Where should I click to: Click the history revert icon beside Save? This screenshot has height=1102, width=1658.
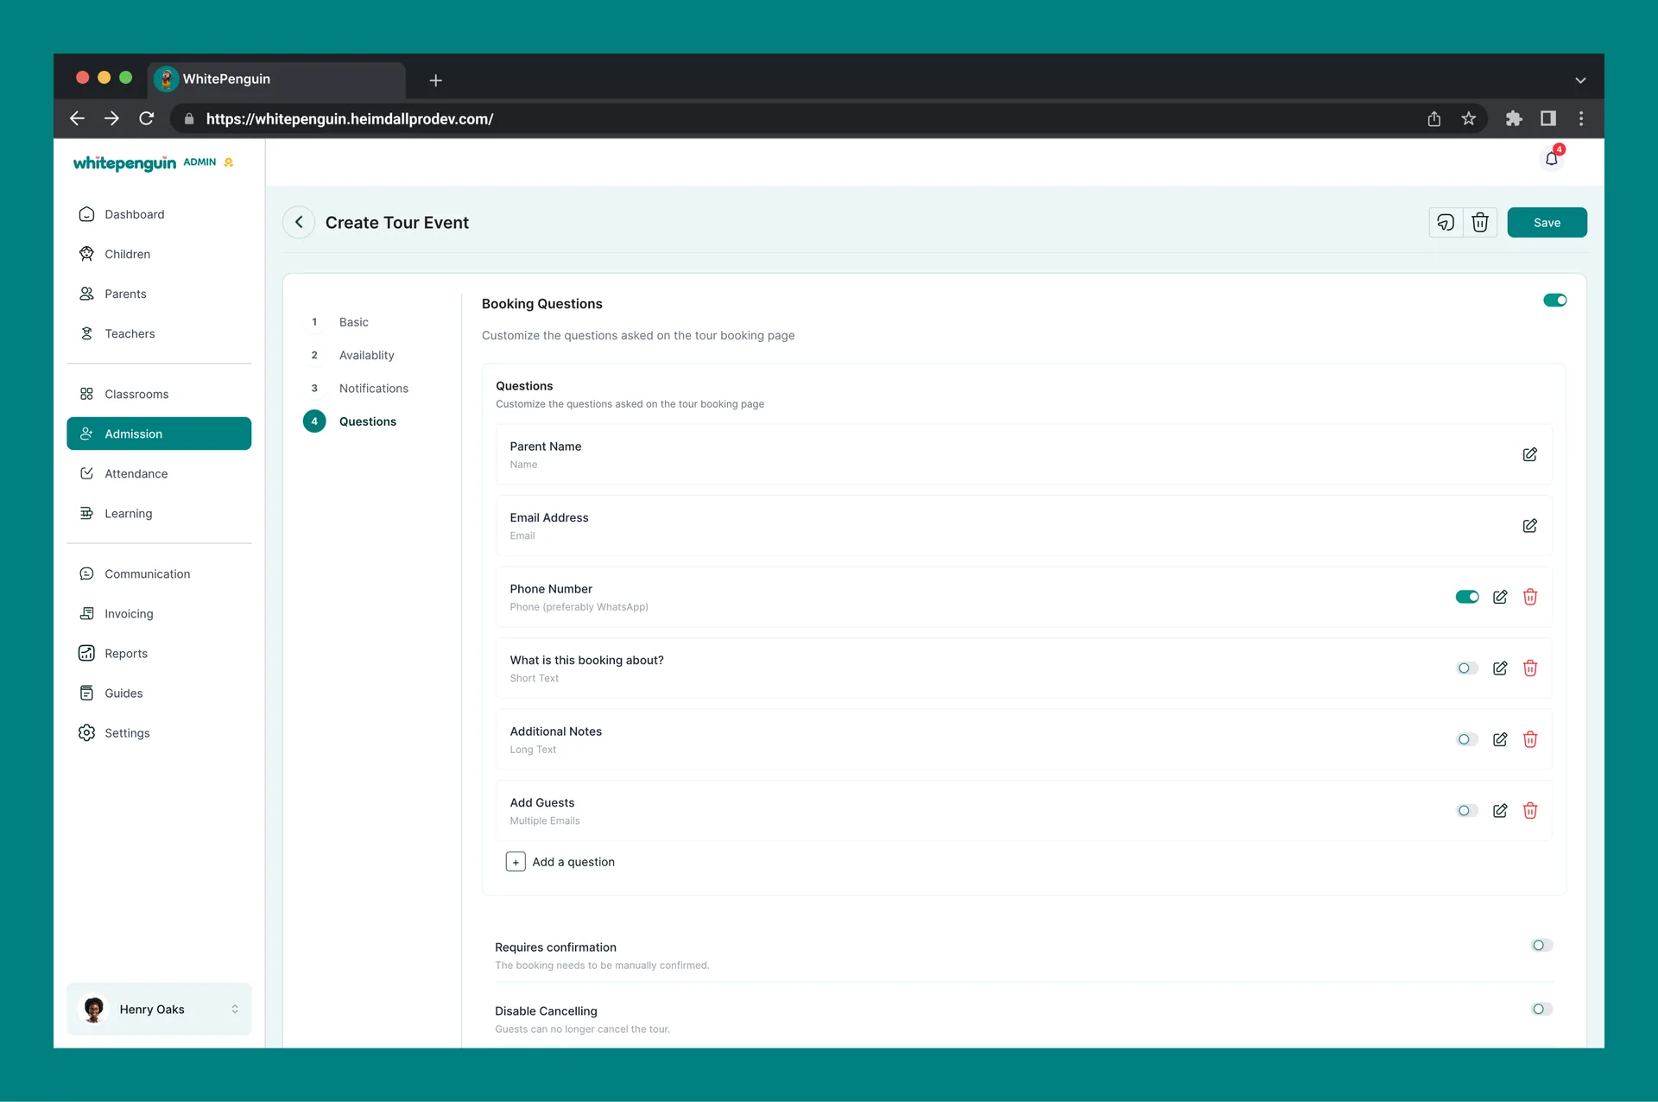click(x=1446, y=223)
